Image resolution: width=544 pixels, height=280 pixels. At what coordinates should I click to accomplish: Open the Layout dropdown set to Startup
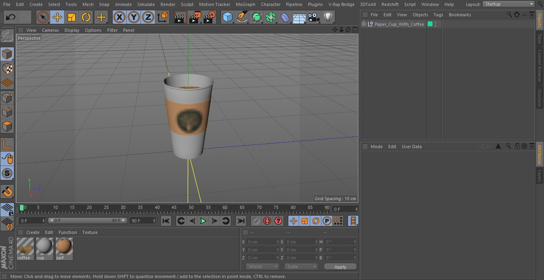[x=509, y=4]
